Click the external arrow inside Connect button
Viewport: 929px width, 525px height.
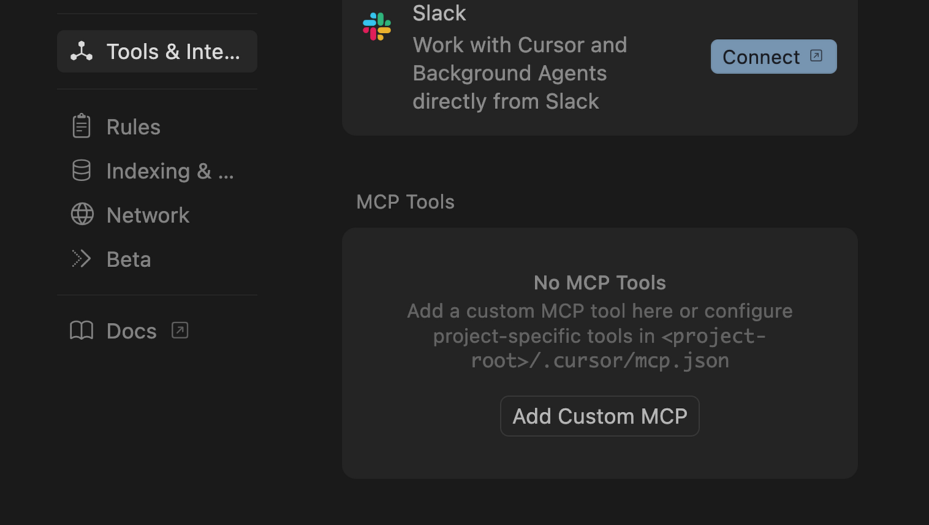coord(816,56)
